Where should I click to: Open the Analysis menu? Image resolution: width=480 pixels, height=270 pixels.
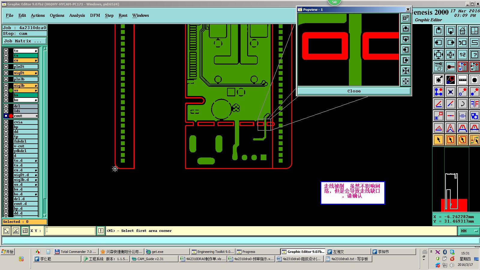pos(77,15)
